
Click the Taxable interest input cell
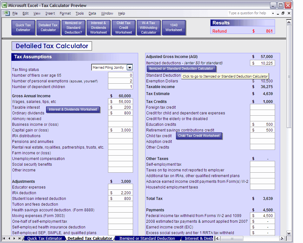point(120,107)
